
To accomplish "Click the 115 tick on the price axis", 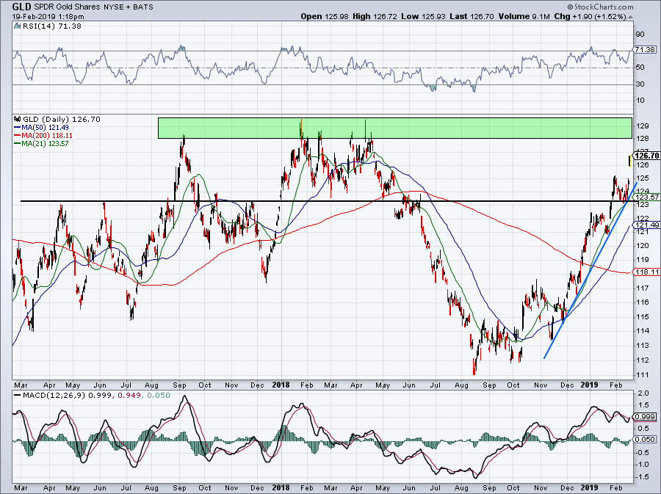I will click(642, 316).
